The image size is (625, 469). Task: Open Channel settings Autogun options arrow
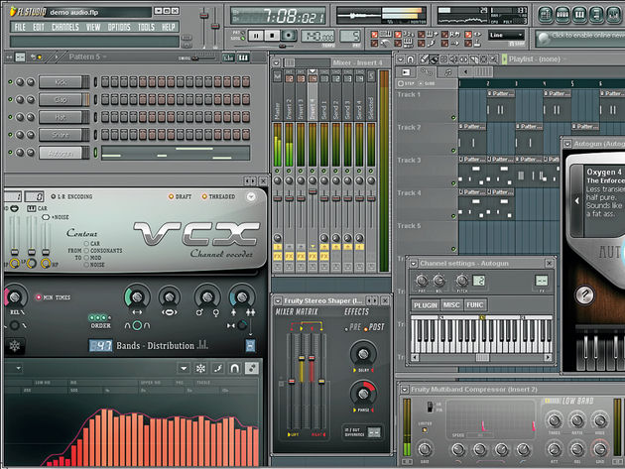pos(414,264)
